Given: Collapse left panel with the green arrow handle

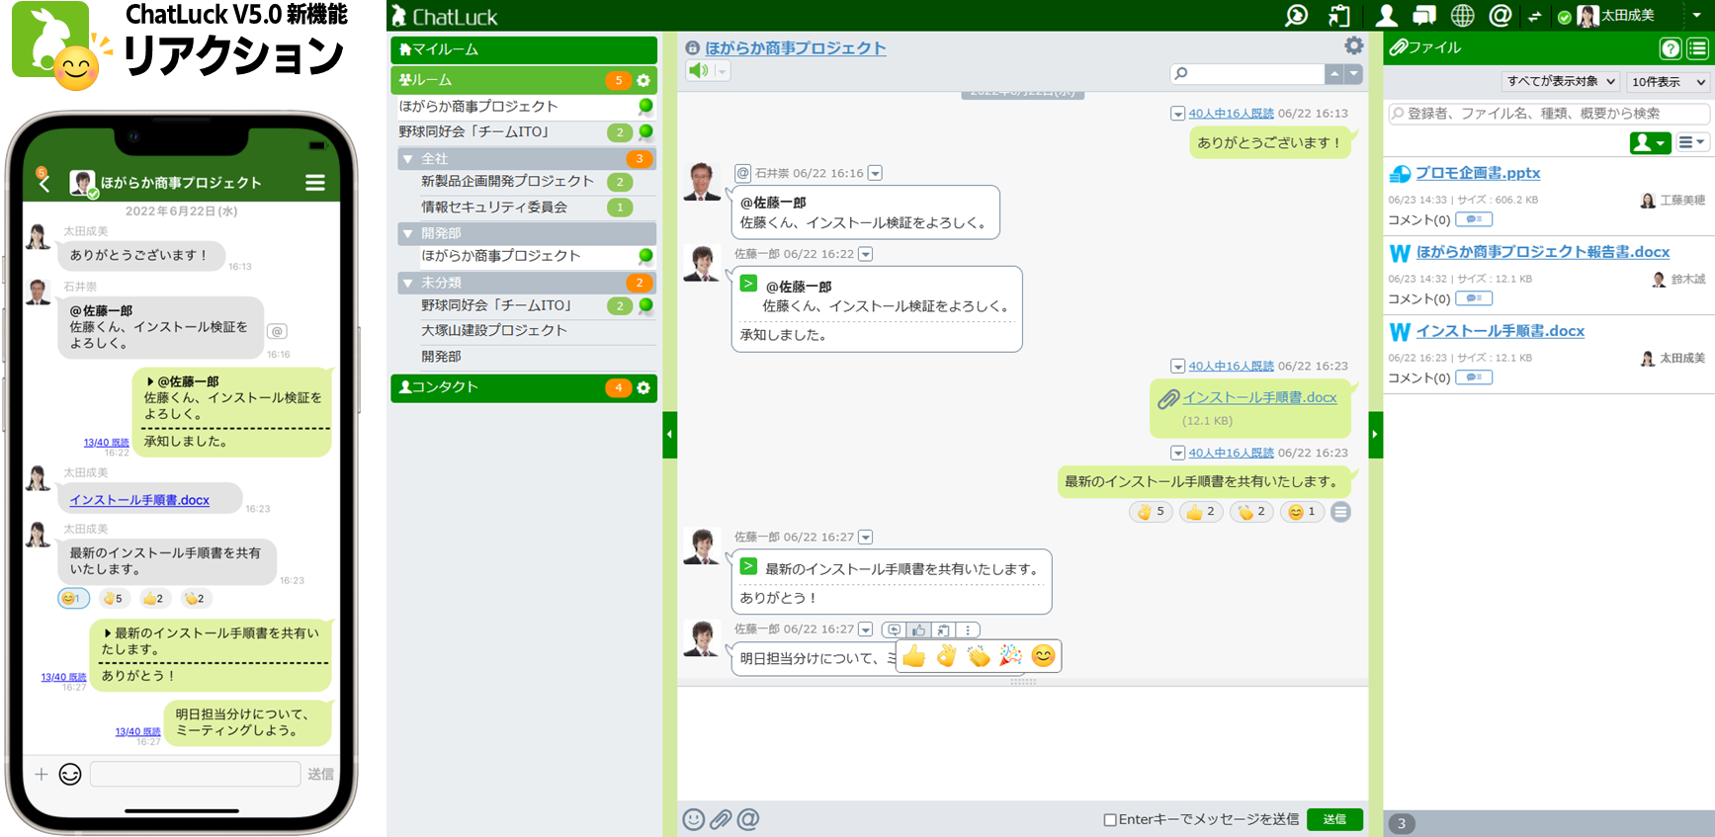Looking at the screenshot, I should [x=669, y=435].
